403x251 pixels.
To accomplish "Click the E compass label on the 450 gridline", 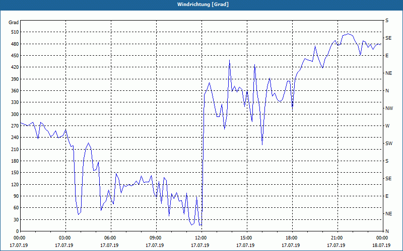I will [x=387, y=56].
